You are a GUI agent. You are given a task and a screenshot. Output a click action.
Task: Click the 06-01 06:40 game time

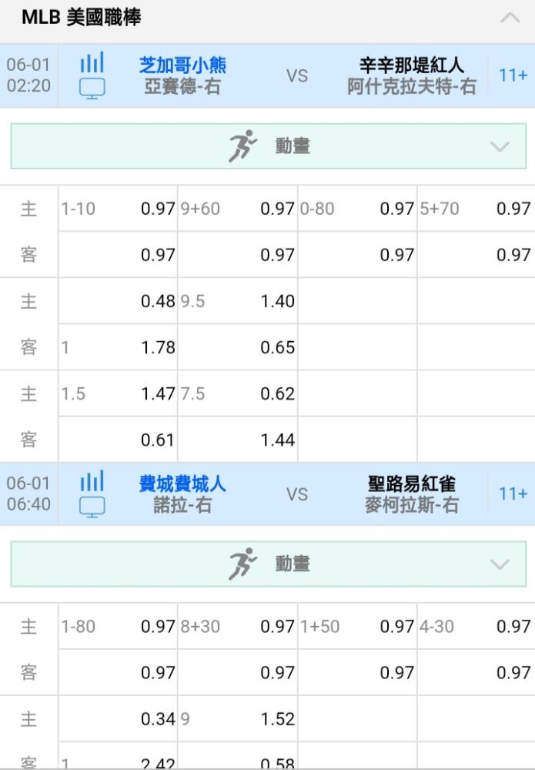28,494
